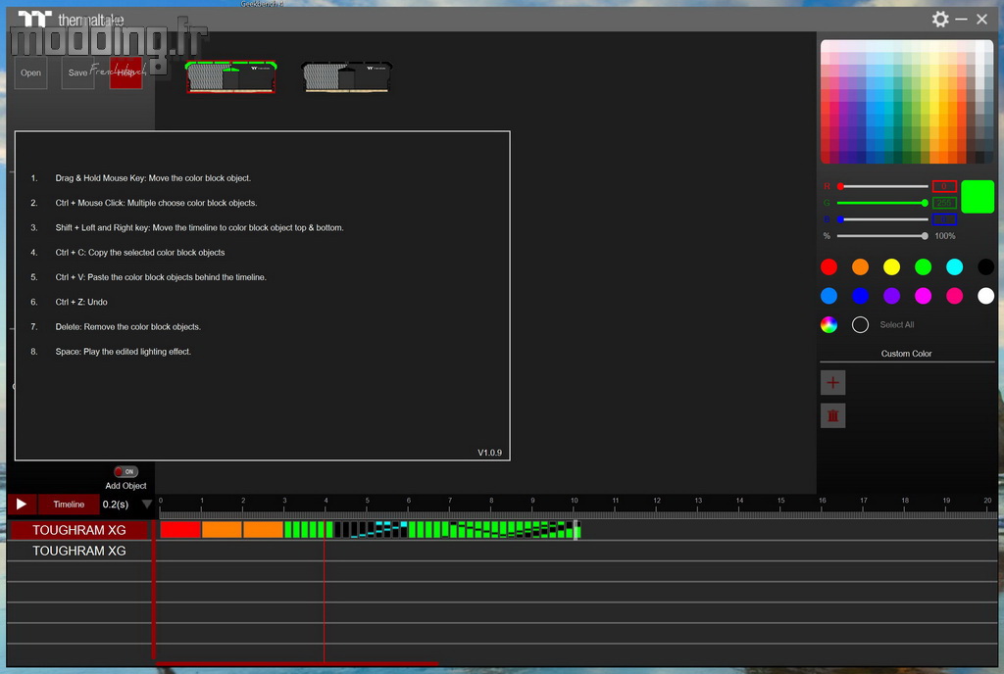Choose the dark blue preset color dot
The height and width of the screenshot is (674, 1004).
click(x=860, y=296)
